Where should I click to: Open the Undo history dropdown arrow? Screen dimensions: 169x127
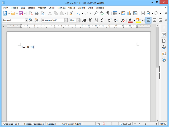pyautogui.click(x=82, y=13)
